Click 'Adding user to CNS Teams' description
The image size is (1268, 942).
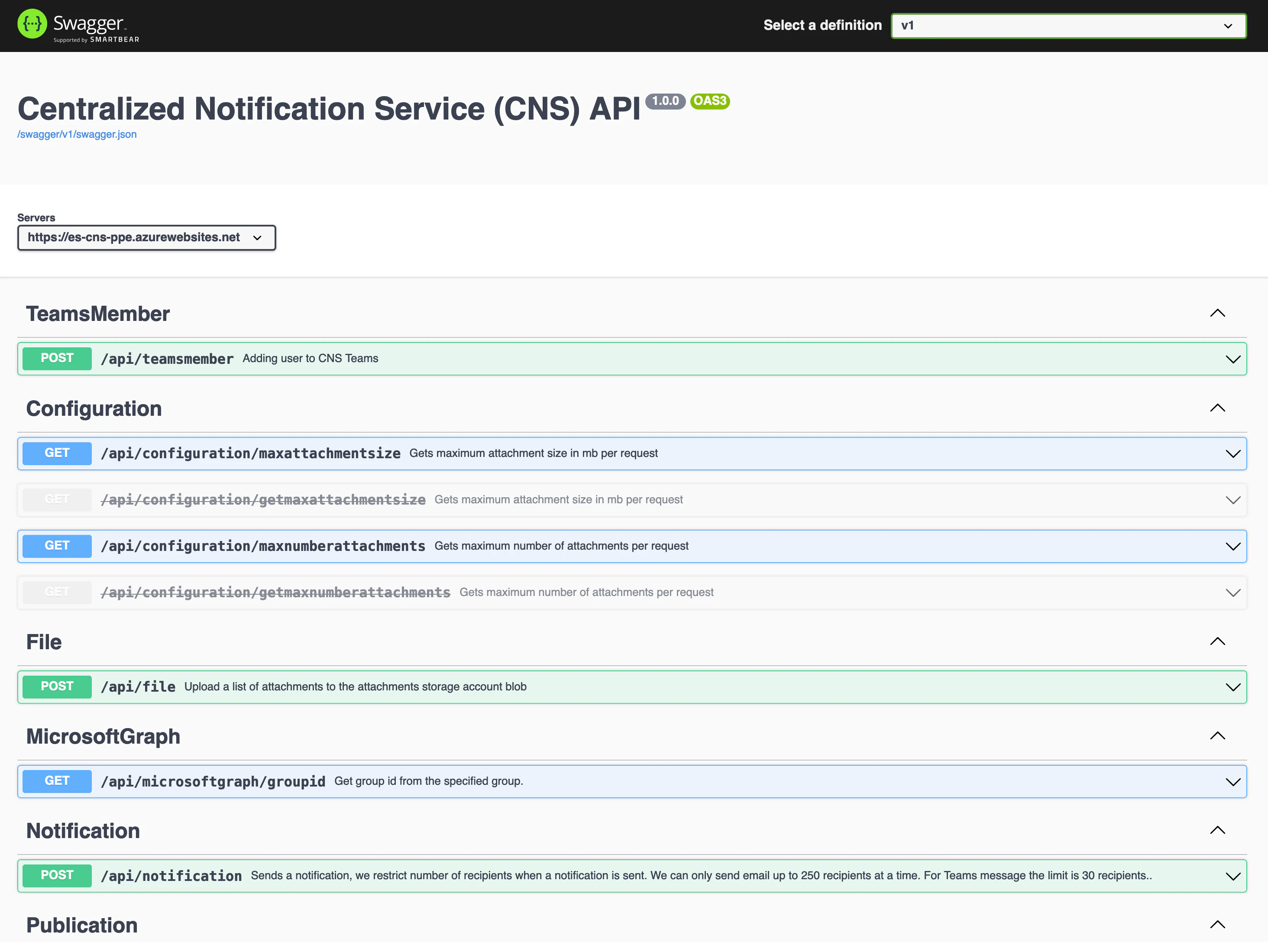coord(311,358)
